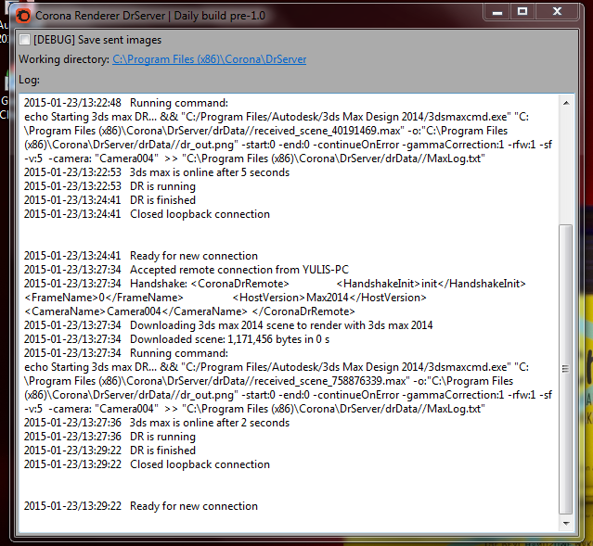
Task: Click the log scrollbar down arrow
Action: pos(566,524)
